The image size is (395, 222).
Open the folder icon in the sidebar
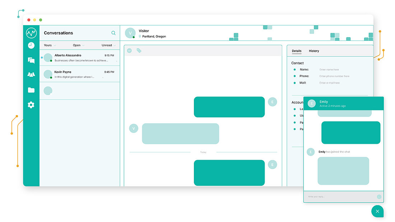[31, 90]
